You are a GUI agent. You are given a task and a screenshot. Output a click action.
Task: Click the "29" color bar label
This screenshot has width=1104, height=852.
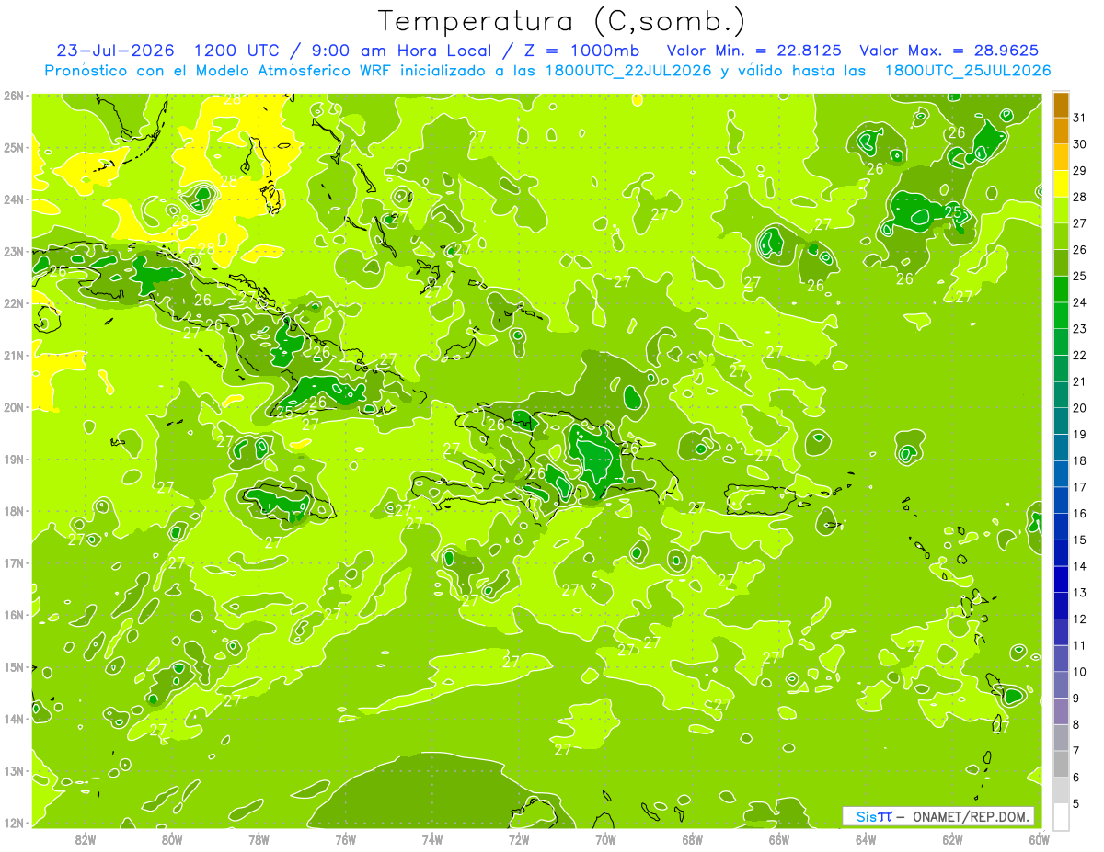(1080, 171)
